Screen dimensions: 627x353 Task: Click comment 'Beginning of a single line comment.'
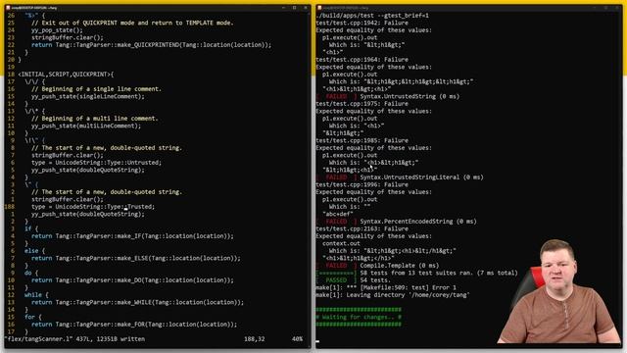pos(96,89)
